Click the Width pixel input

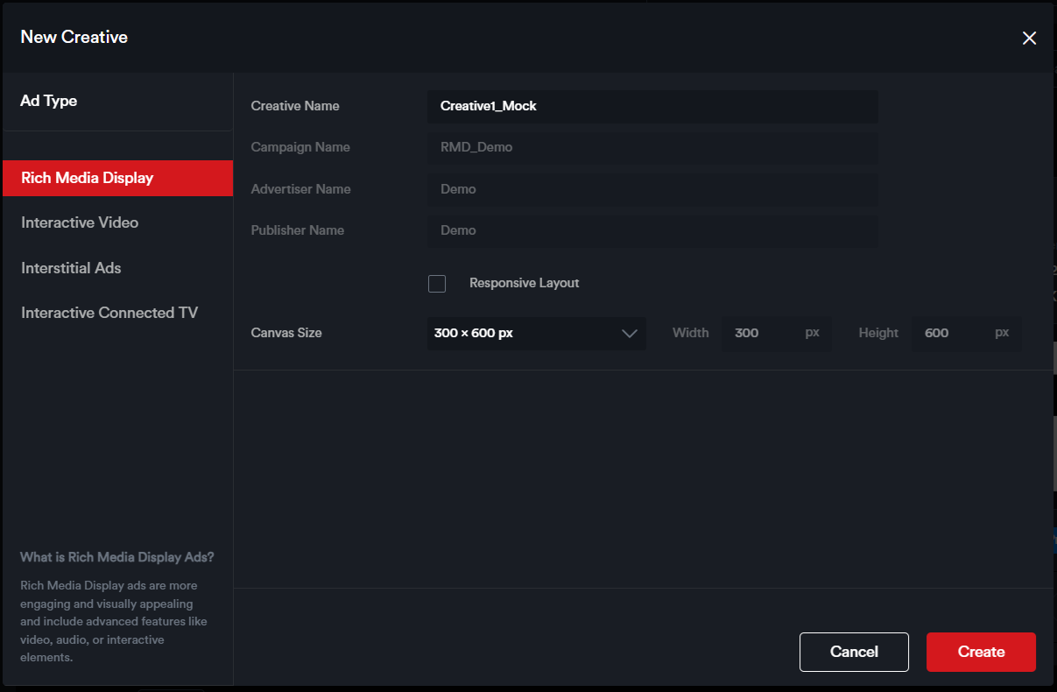pyautogui.click(x=762, y=333)
